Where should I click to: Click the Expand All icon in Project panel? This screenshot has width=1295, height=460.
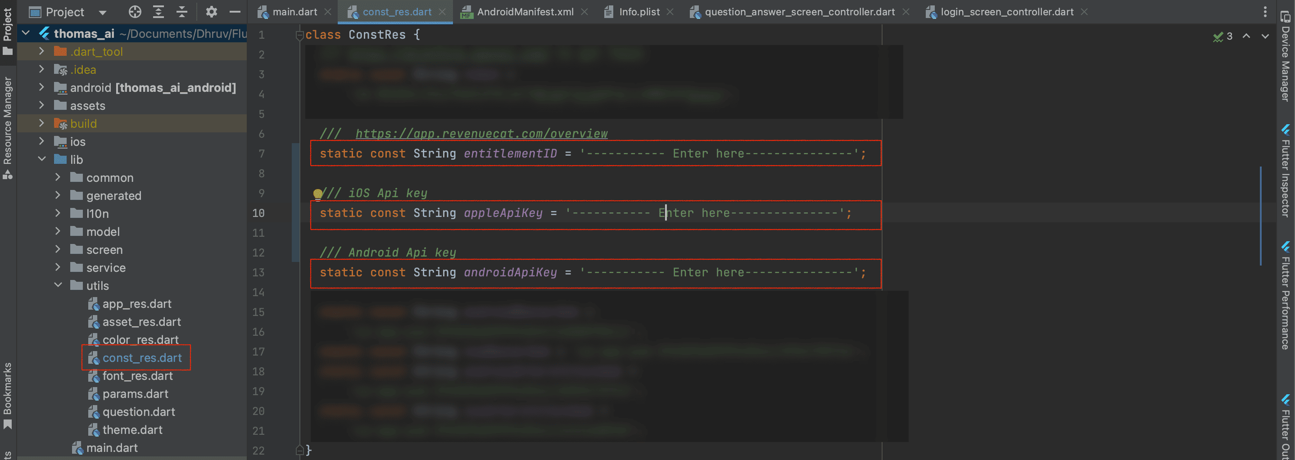(158, 12)
